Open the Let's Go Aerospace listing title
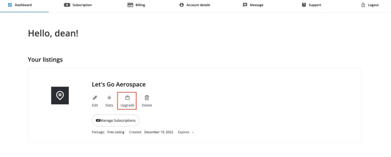 (119, 85)
